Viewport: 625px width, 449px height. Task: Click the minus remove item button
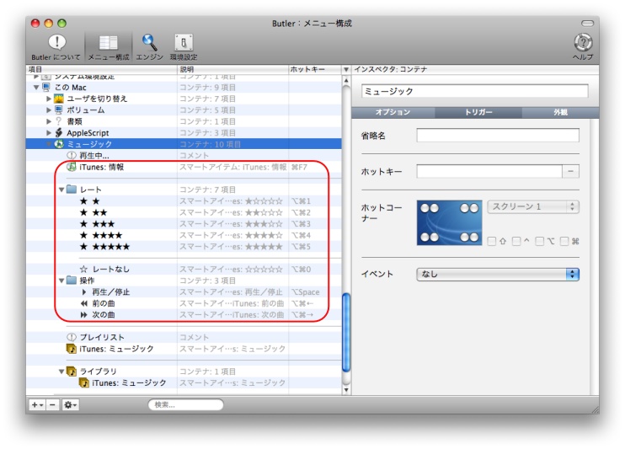coord(52,404)
